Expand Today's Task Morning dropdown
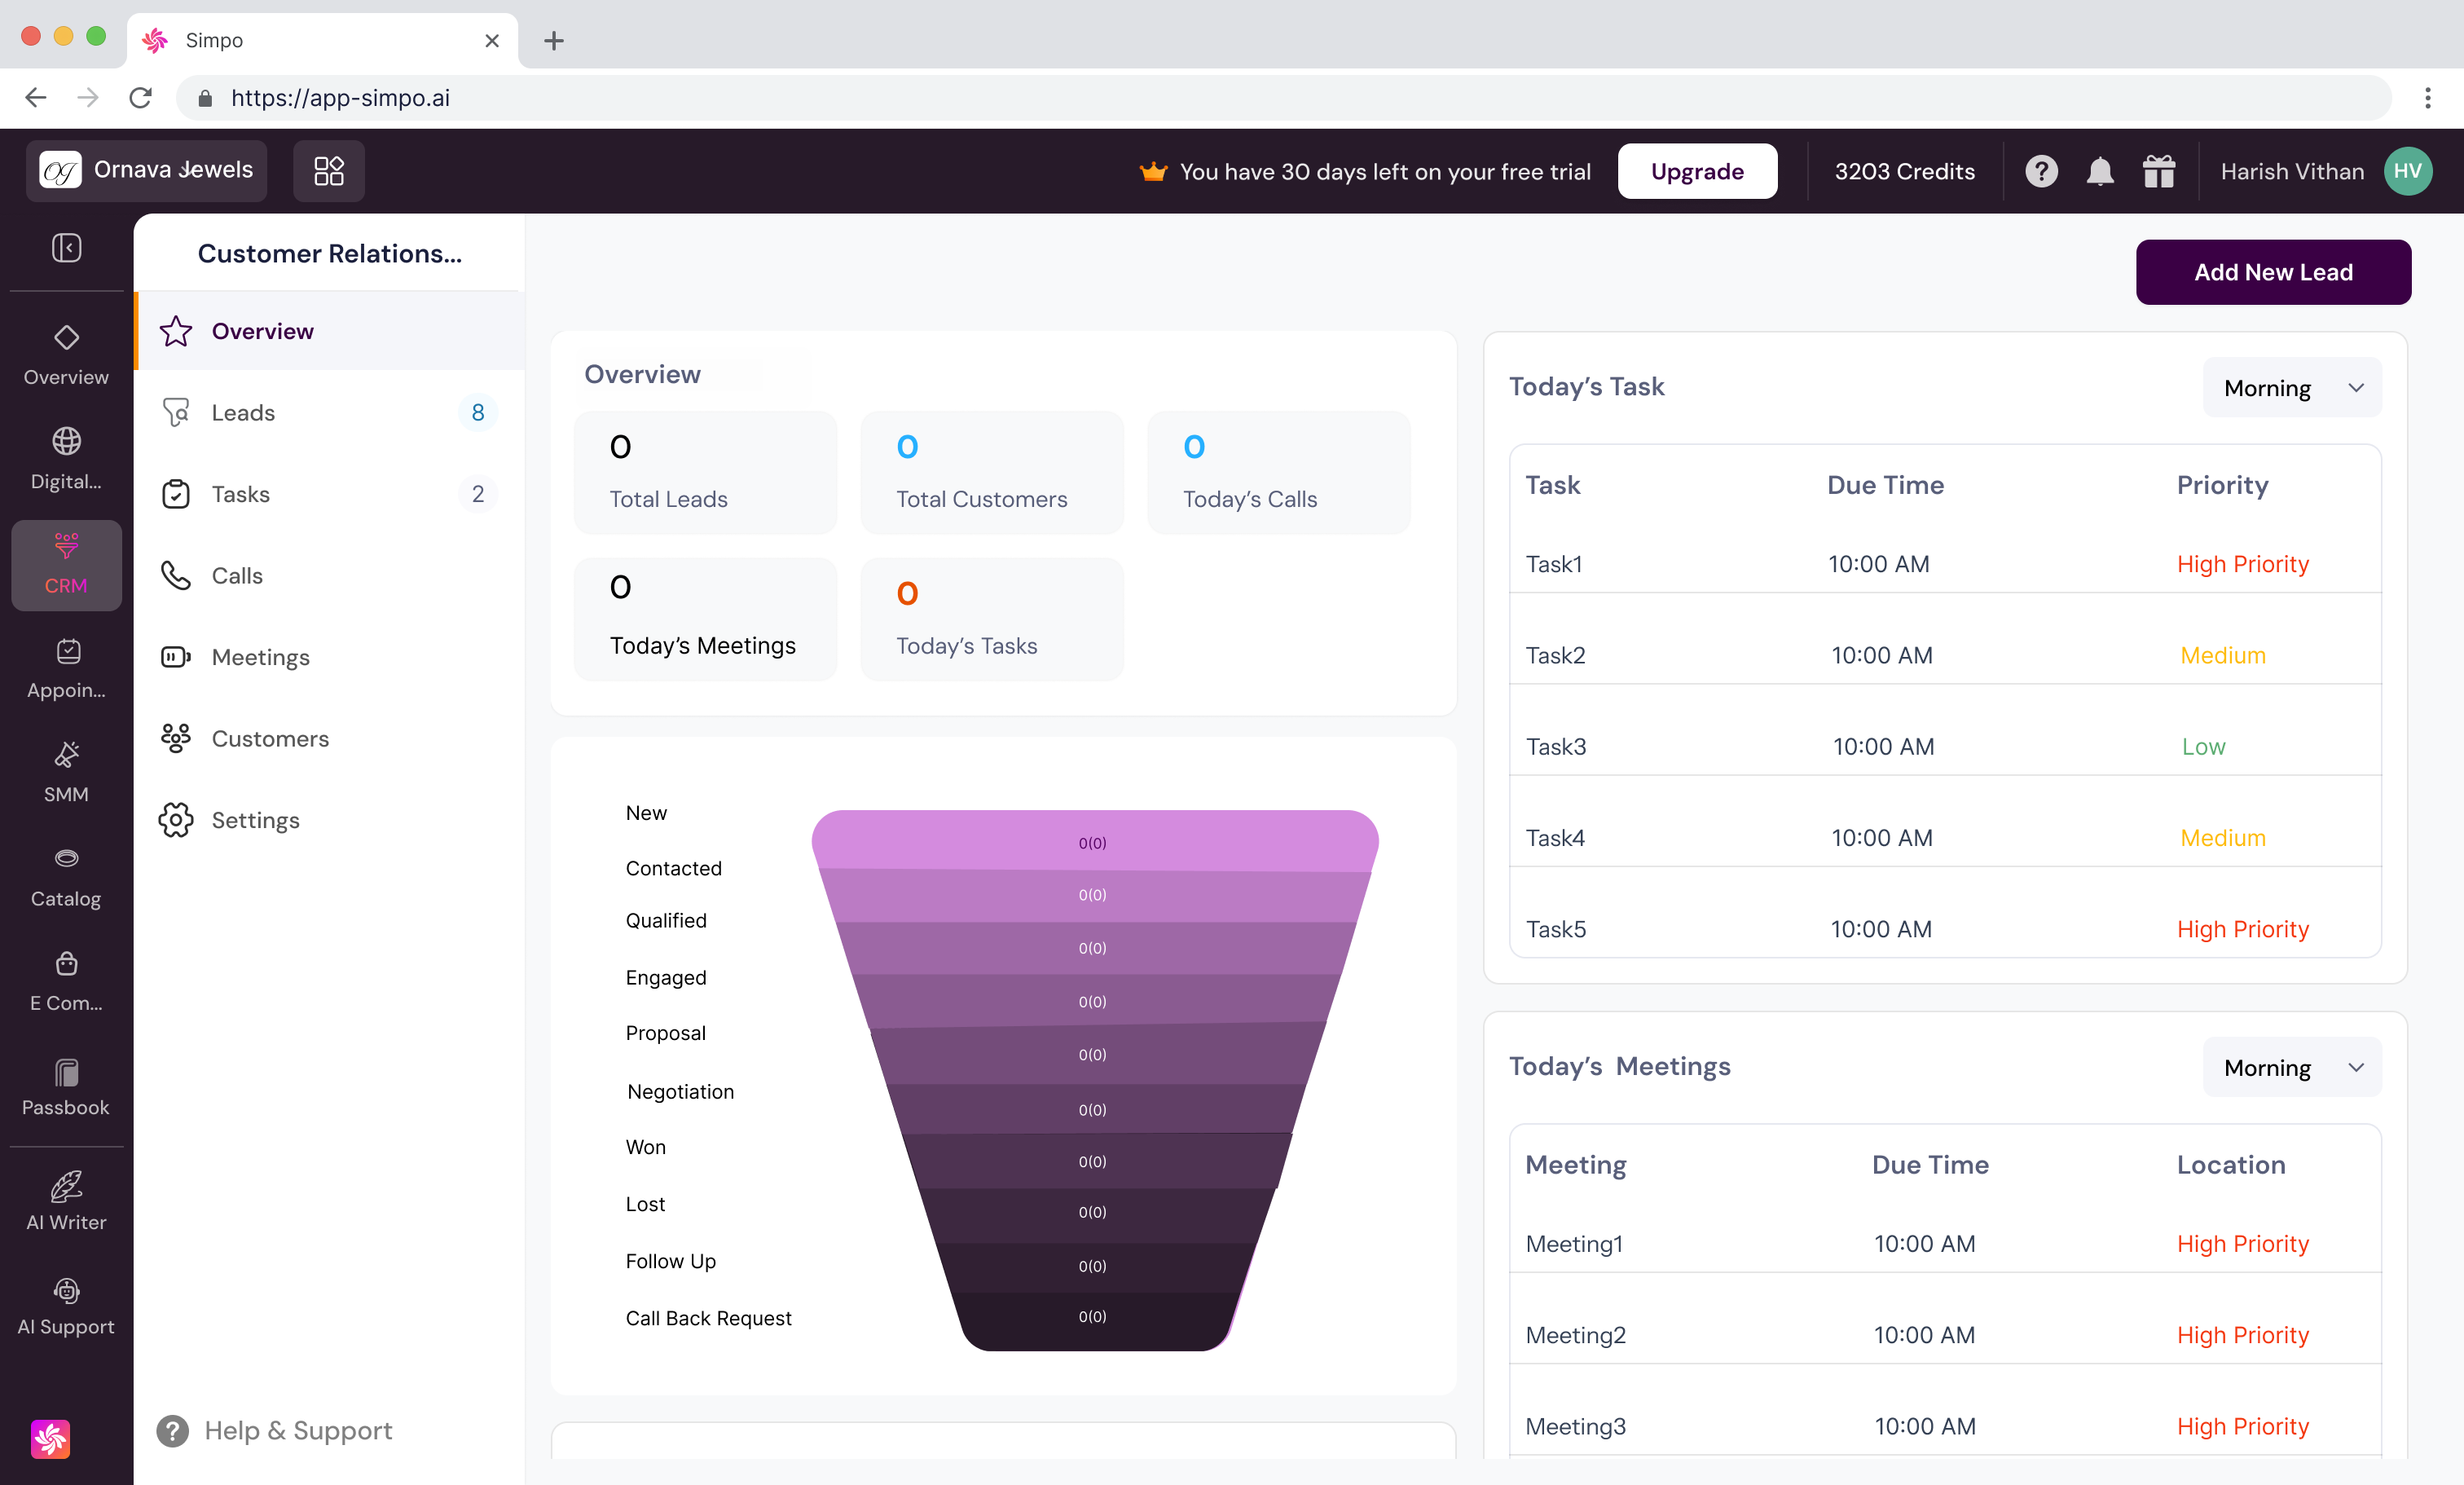The height and width of the screenshot is (1485, 2464). pos(2291,388)
